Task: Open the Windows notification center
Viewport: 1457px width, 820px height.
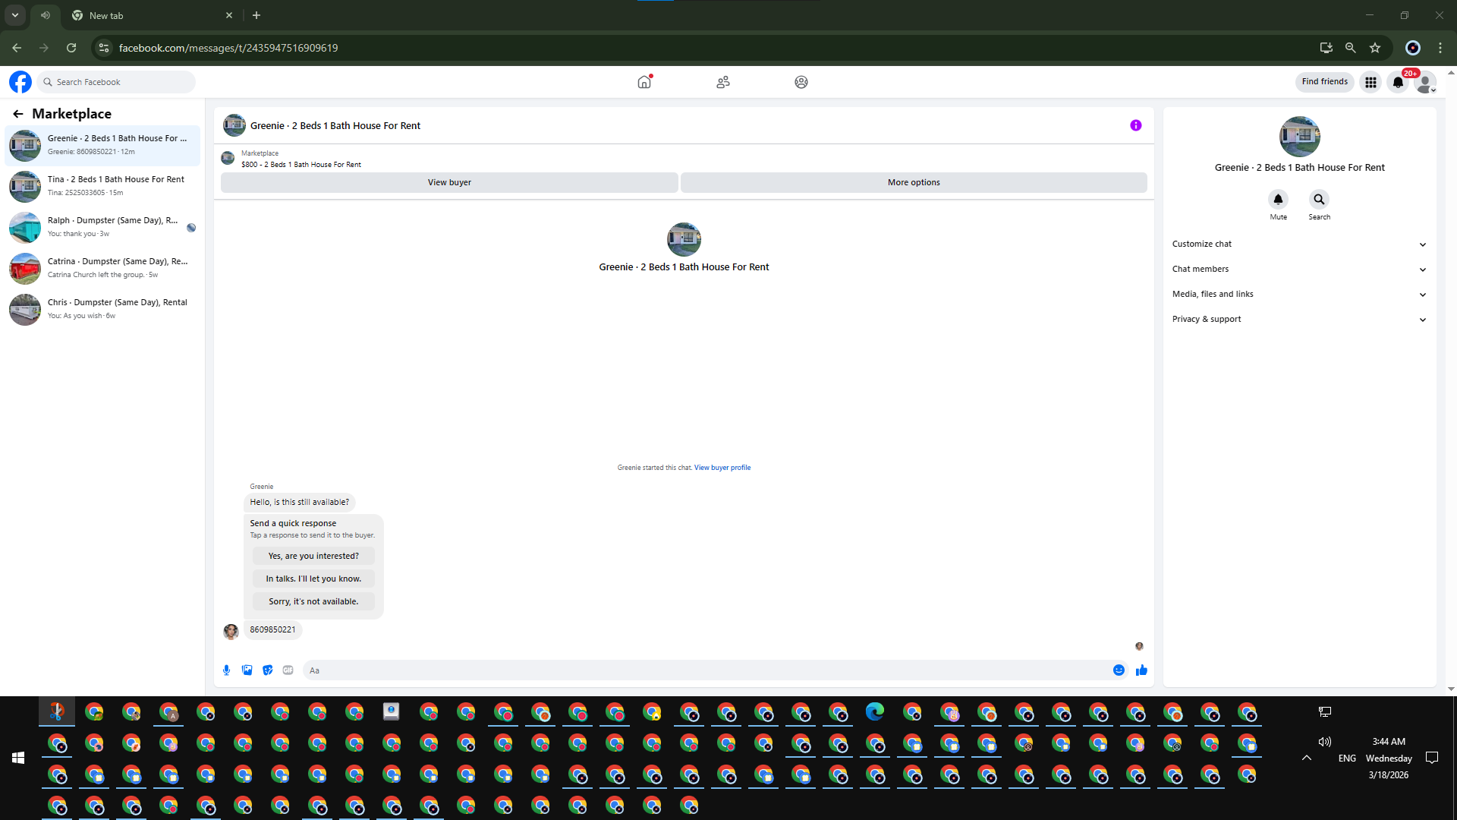Action: (x=1432, y=758)
